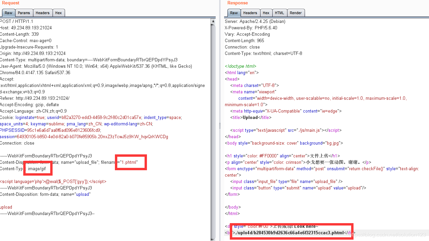
Task: Click the Content-Length: 965 response line
Action: point(244,40)
